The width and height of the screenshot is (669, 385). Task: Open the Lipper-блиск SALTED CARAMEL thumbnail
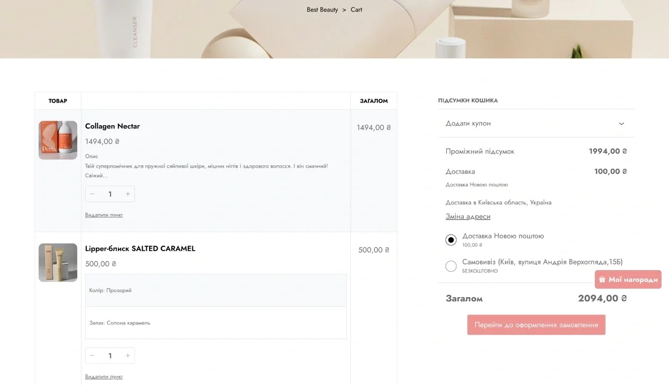pos(58,262)
